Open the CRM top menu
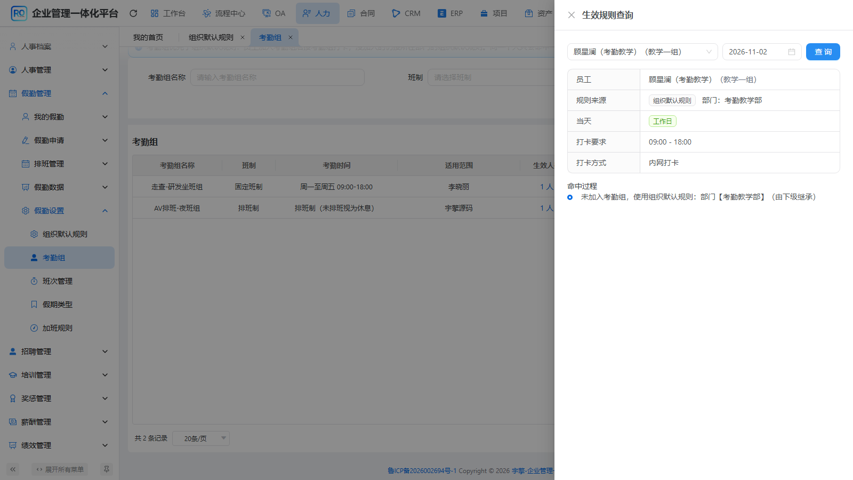 [x=406, y=13]
